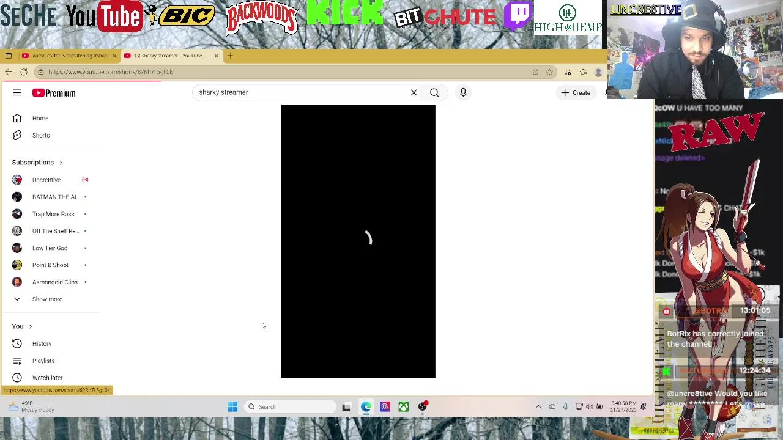The image size is (783, 440).
Task: Open volume control tray icon
Action: click(590, 407)
